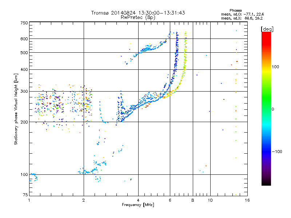Click x-axis tick label '16'
The image size is (291, 218).
(x=247, y=200)
